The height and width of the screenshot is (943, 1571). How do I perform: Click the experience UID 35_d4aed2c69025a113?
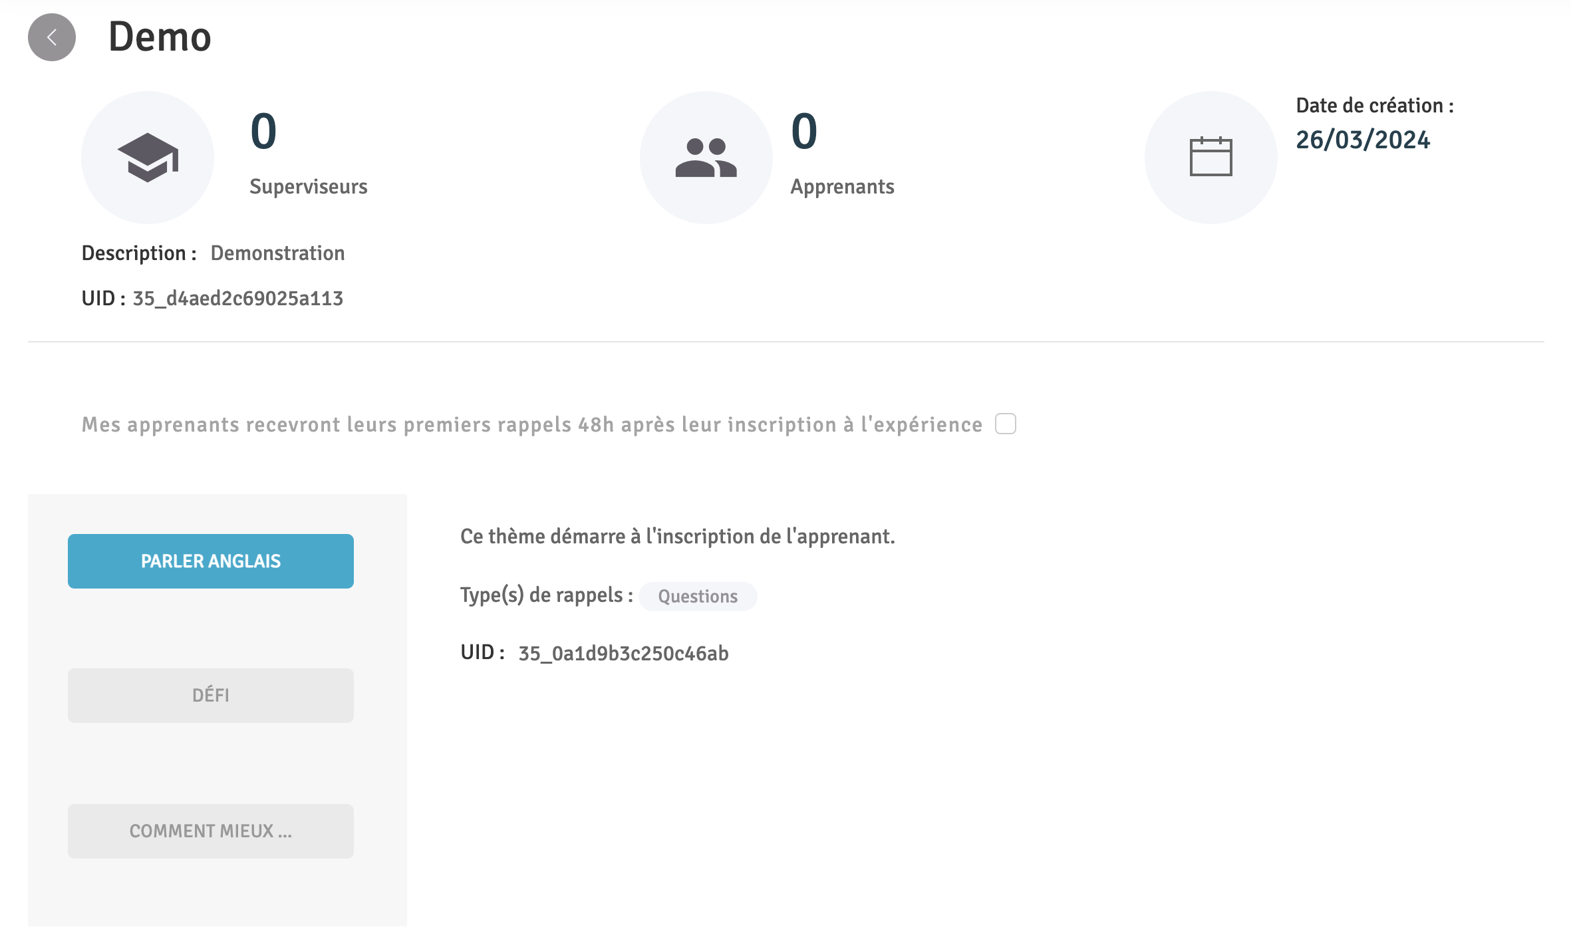click(237, 299)
